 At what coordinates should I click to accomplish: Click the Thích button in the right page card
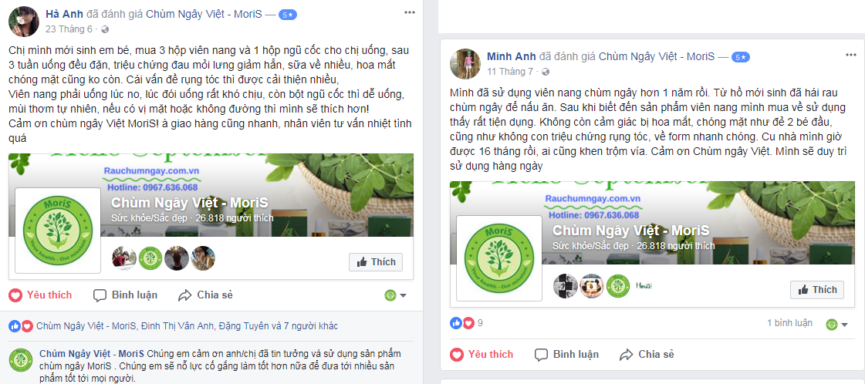(x=817, y=290)
